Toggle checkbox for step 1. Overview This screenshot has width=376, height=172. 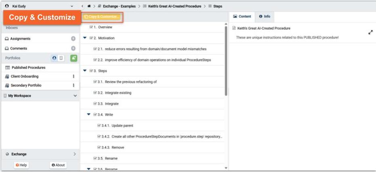point(92,27)
